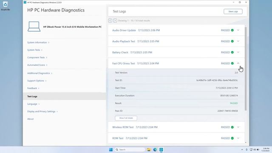Show hidden tray icons chevron
The width and height of the screenshot is (272, 153).
click(242, 150)
